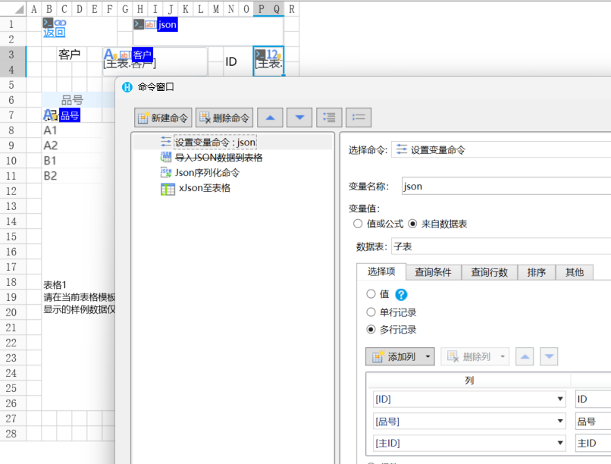Viewport: 611px width, 464px height.
Task: Click the JSON import icon beside 导入JSON数据到表格
Action: click(166, 157)
